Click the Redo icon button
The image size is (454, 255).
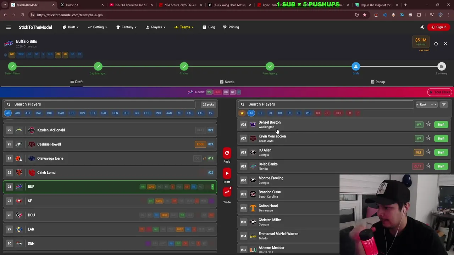(x=227, y=153)
